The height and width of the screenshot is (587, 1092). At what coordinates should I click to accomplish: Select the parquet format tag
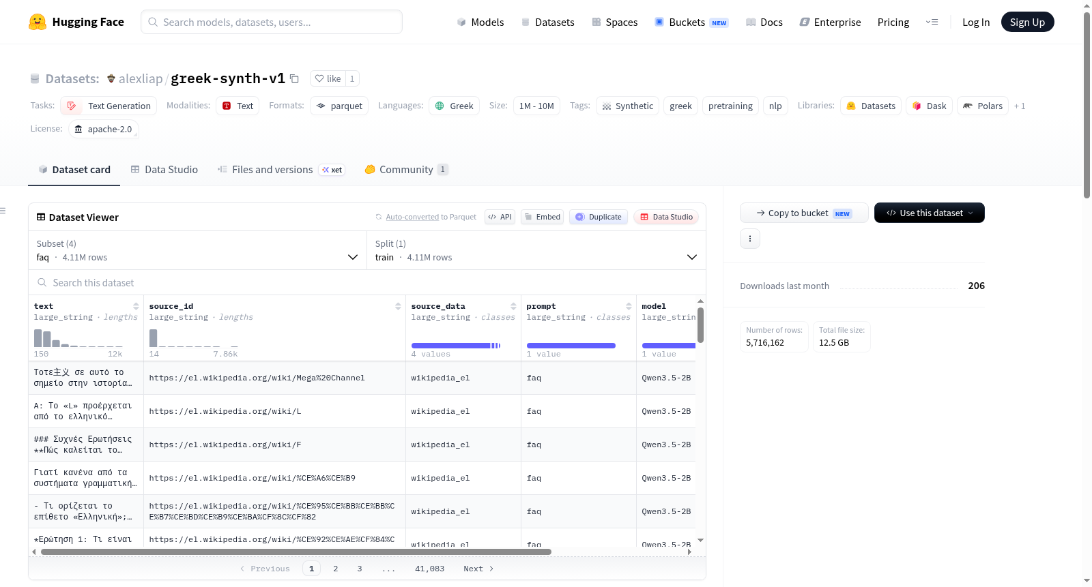click(339, 106)
